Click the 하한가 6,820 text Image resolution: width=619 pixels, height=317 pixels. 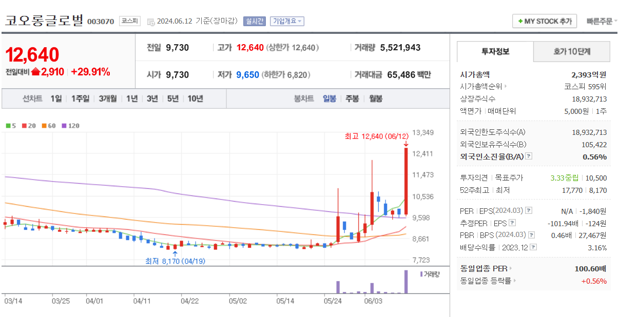point(286,75)
